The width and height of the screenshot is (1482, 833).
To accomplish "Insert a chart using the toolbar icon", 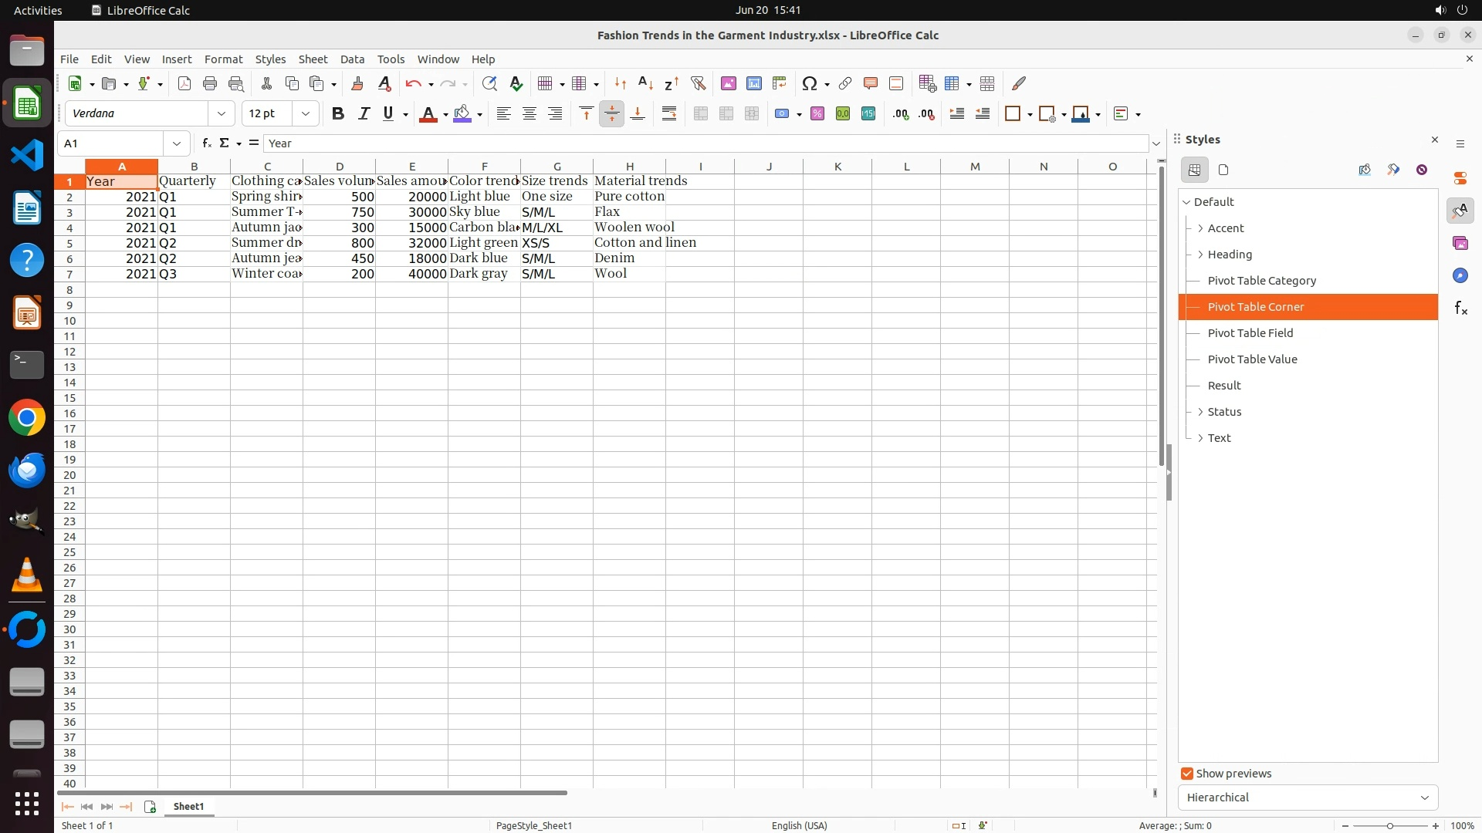I will (x=753, y=83).
